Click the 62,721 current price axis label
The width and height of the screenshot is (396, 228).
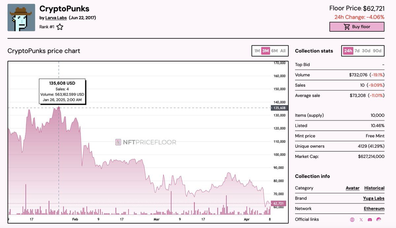279,203
